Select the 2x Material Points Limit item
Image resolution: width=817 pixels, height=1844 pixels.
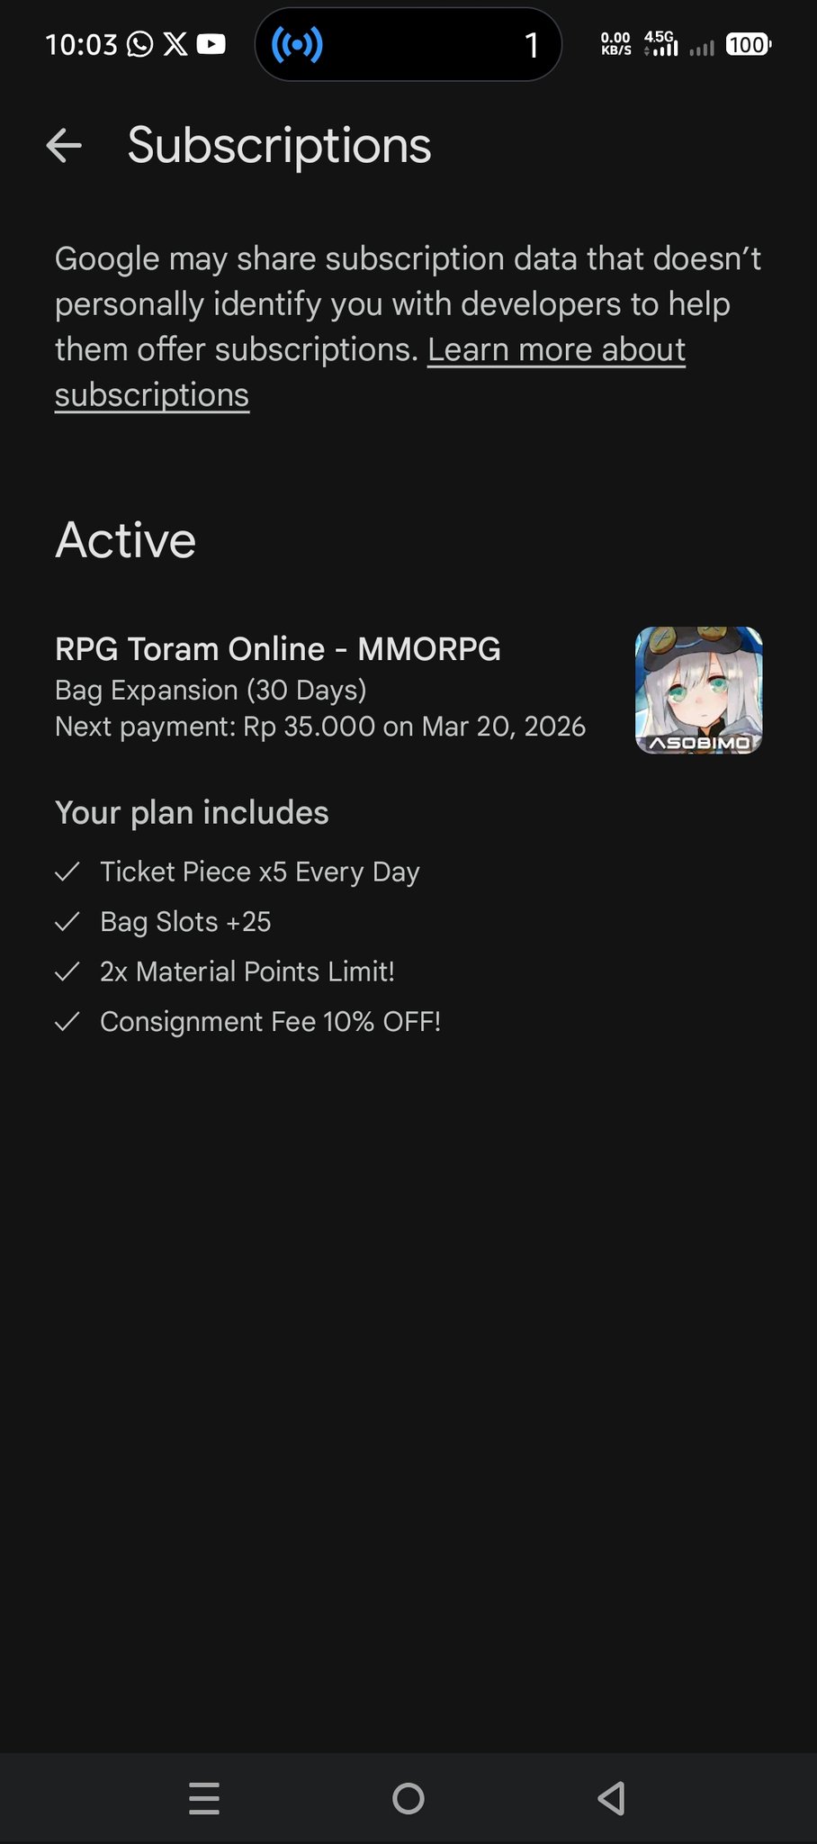pos(247,972)
